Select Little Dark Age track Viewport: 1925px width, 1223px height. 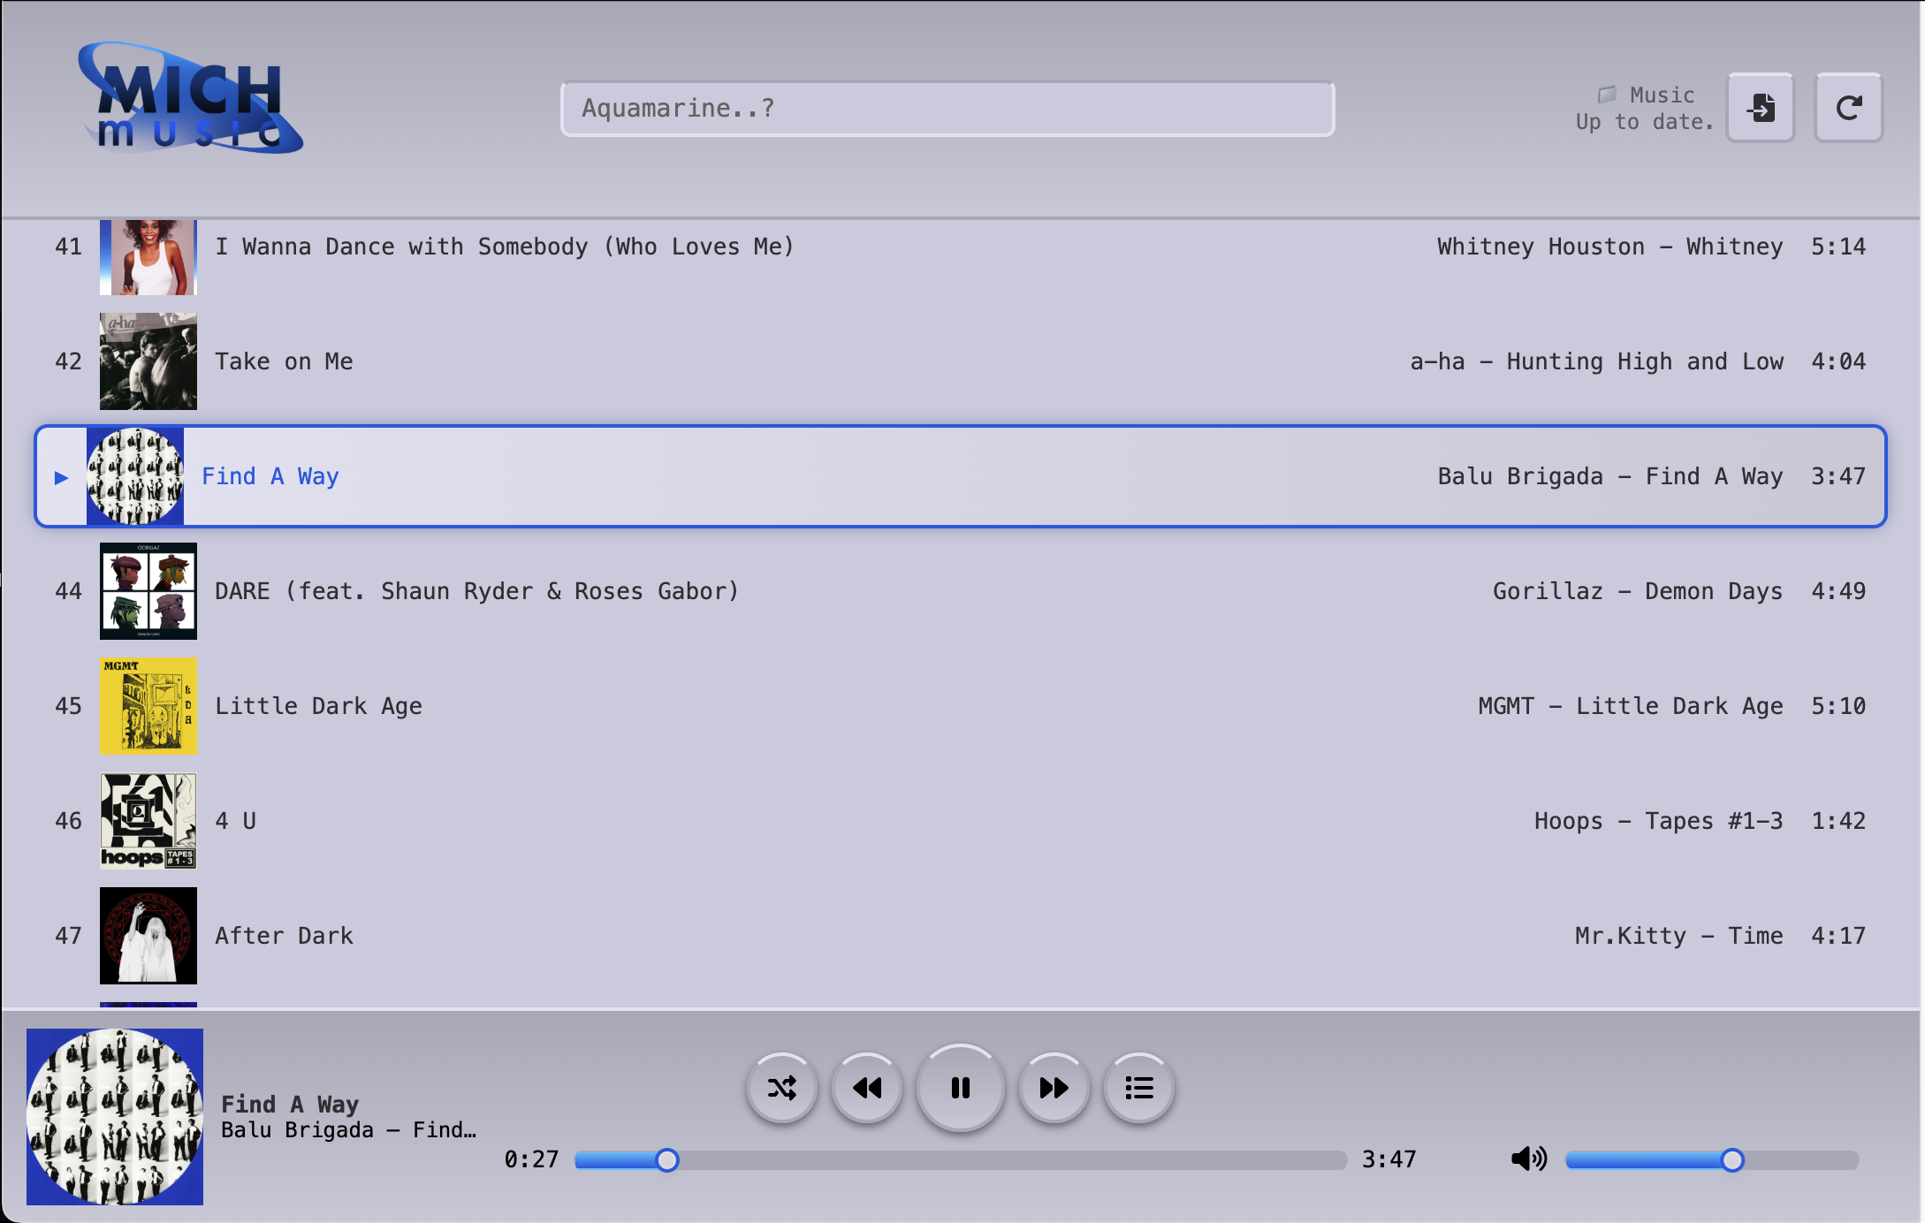pos(318,706)
